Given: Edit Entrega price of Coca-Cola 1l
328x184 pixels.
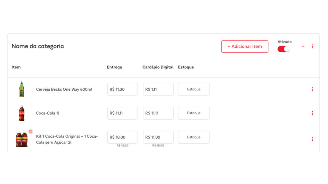Looking at the screenshot, I should pyautogui.click(x=123, y=113).
